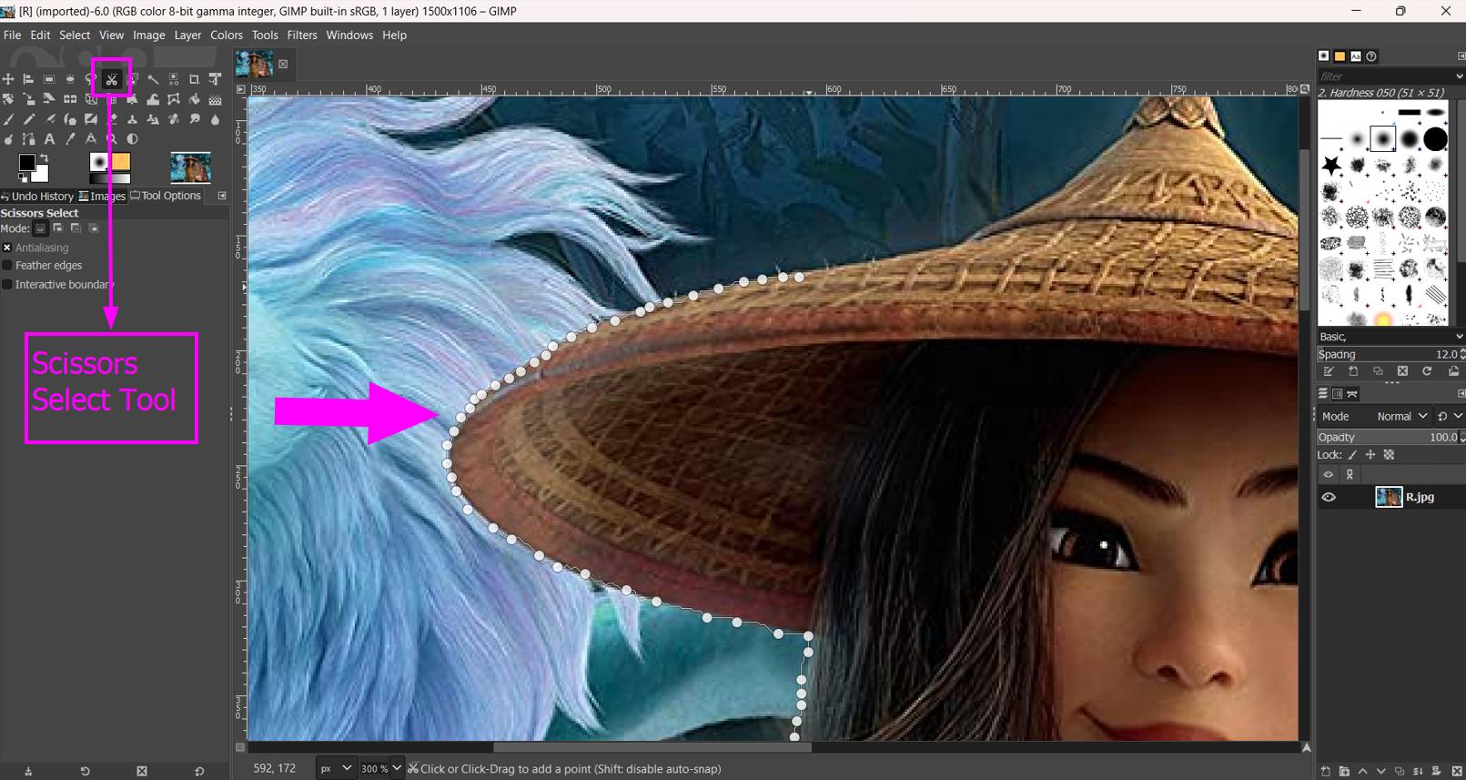Switch to the Images tab
Image resolution: width=1466 pixels, height=780 pixels.
(x=102, y=196)
